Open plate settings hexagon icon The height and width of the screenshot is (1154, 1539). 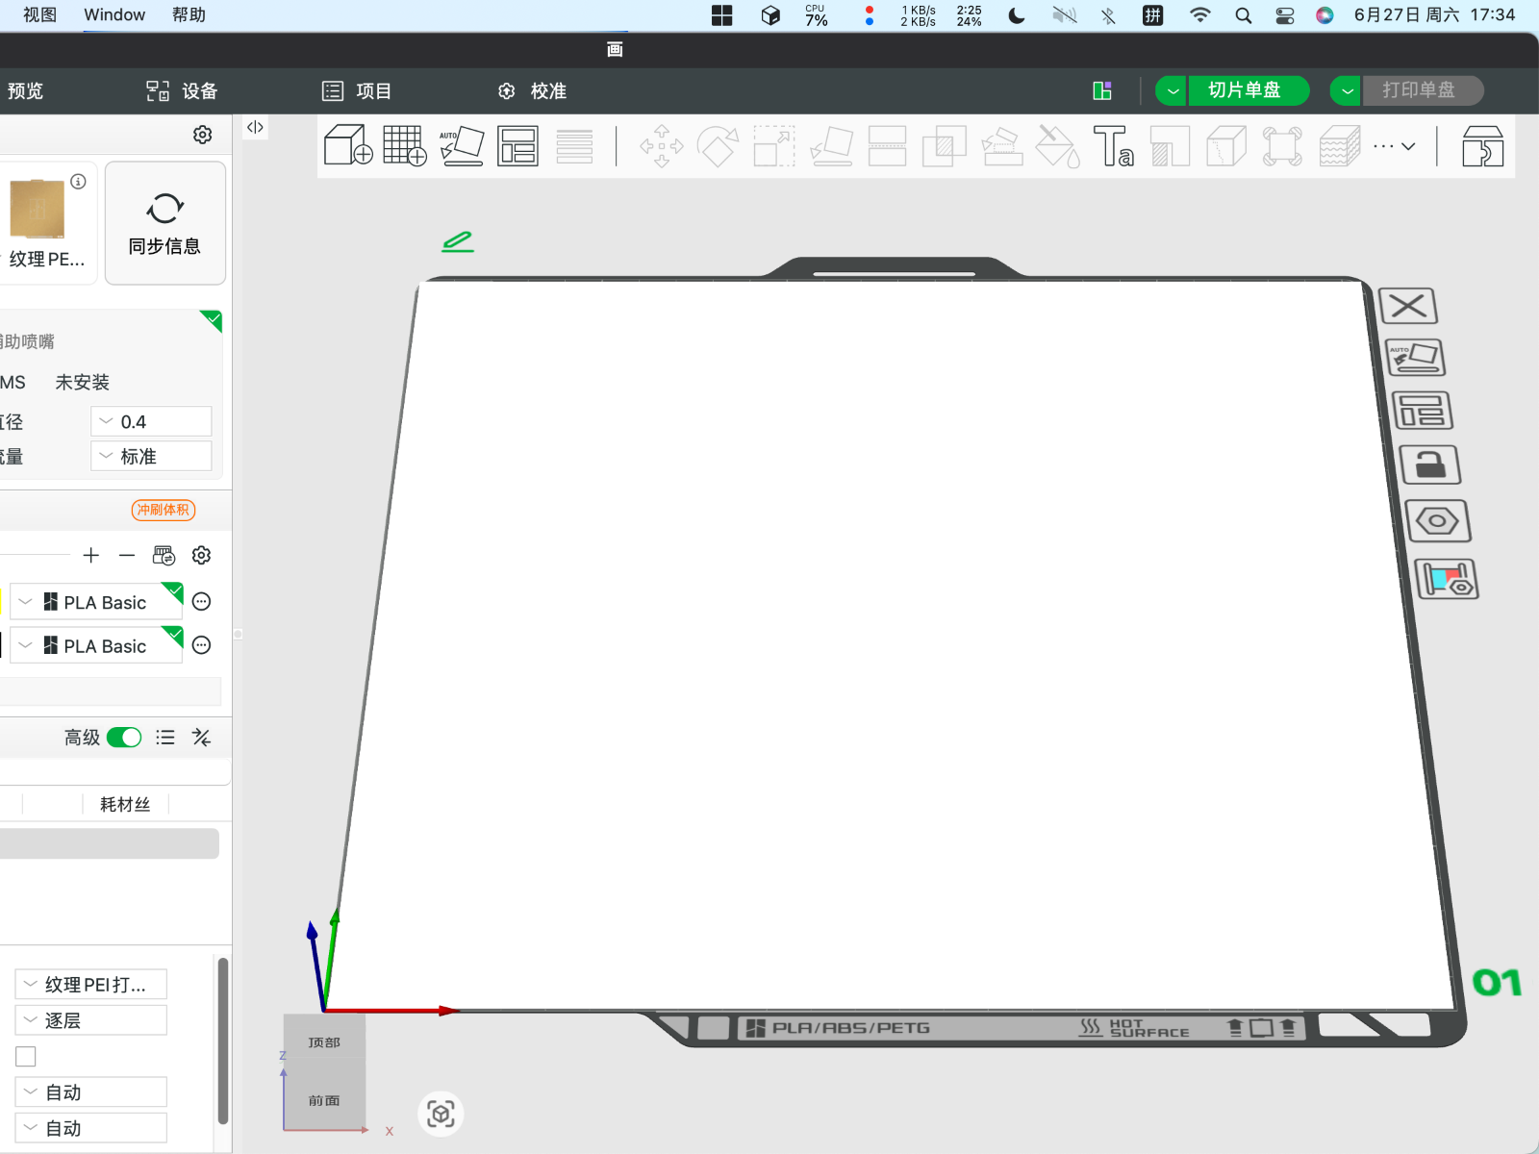pyautogui.click(x=1437, y=521)
